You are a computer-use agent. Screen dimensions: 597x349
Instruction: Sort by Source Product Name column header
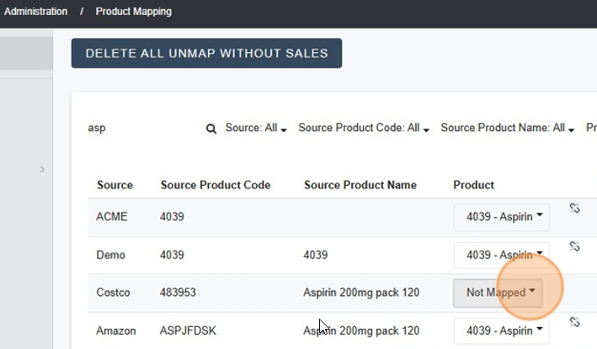pyautogui.click(x=360, y=185)
